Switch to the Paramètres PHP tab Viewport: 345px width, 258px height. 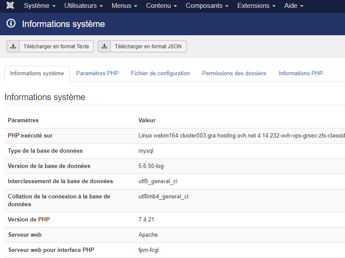click(x=97, y=73)
